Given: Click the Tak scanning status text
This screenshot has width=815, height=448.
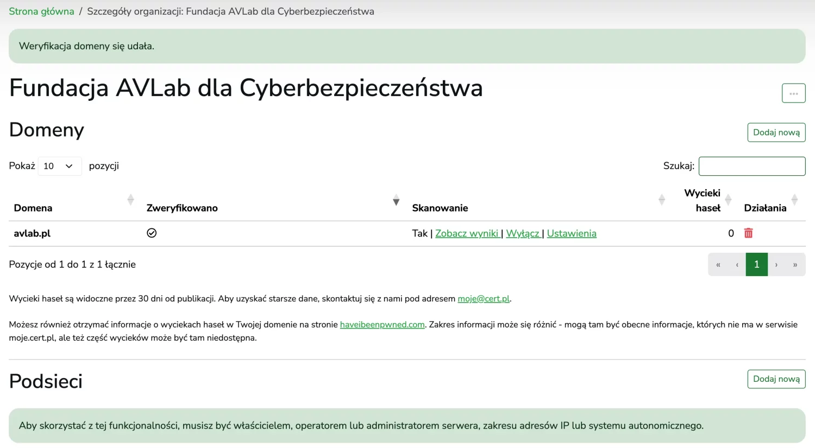Looking at the screenshot, I should [x=419, y=233].
